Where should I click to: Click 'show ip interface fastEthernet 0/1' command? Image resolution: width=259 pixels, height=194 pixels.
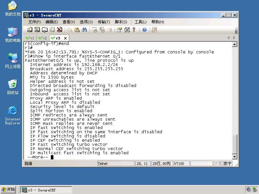(x=76, y=56)
